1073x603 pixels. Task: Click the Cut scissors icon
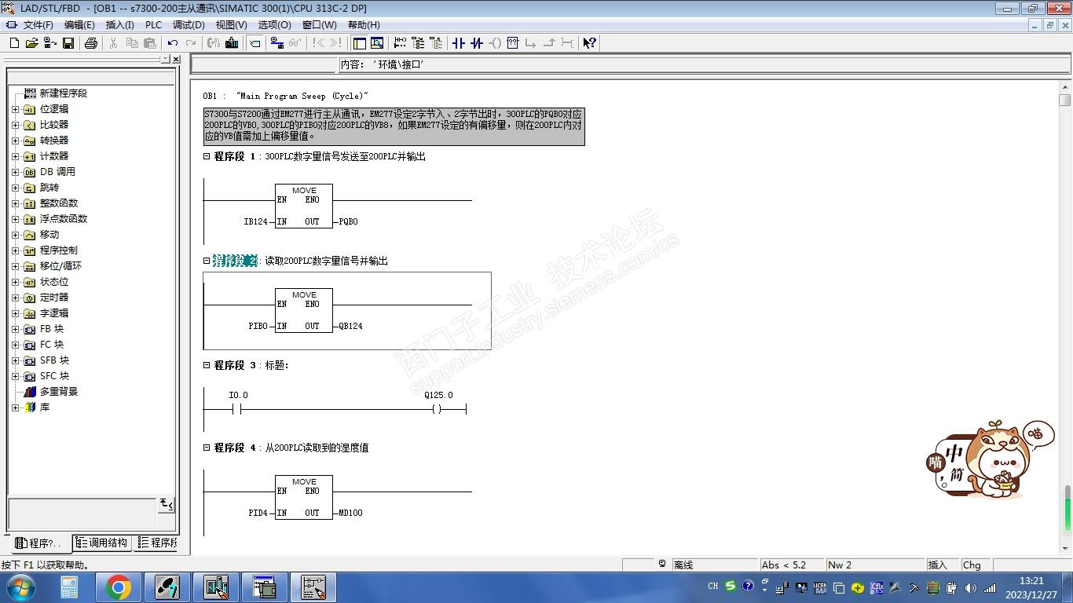(x=113, y=43)
